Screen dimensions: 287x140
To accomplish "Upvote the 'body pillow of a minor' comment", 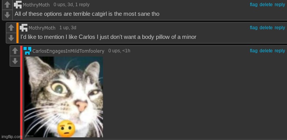I will 11,28.
